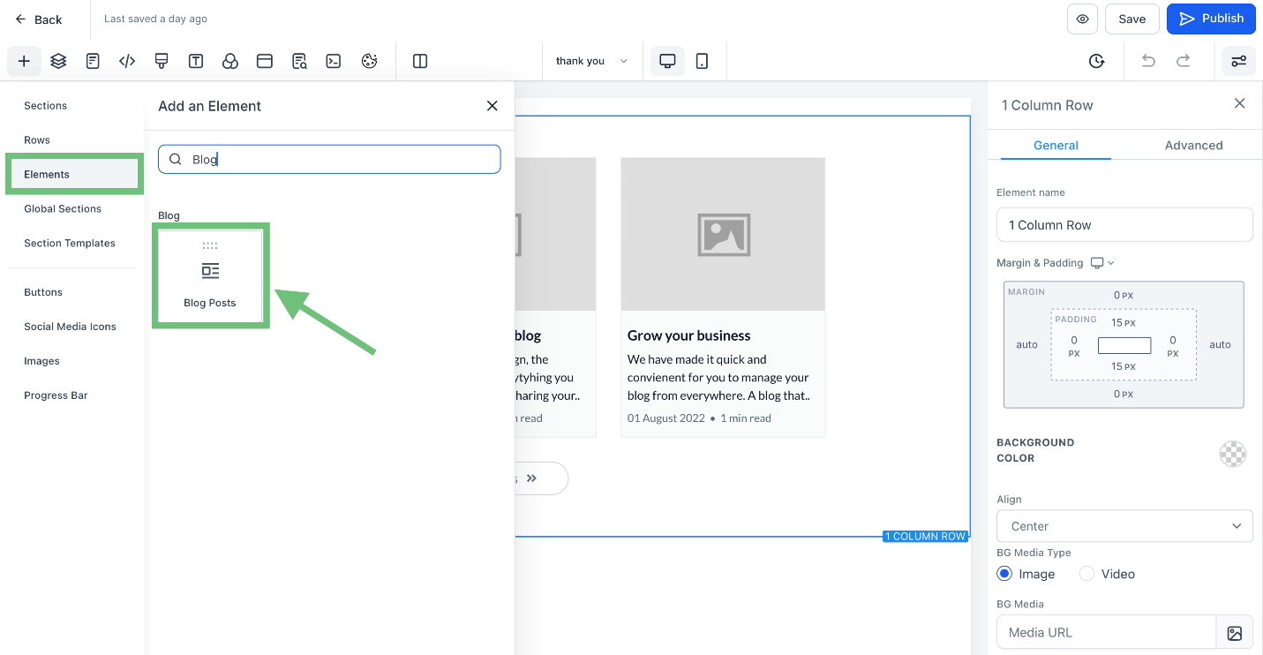Toggle the split column layout icon
The image size is (1263, 655).
coord(420,61)
